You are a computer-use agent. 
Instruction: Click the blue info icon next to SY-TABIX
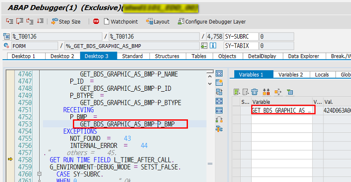(x=213, y=46)
